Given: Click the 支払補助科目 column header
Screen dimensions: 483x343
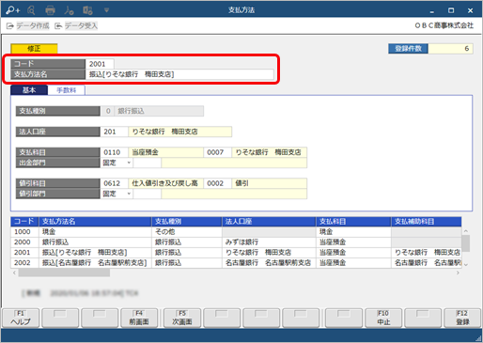Looking at the screenshot, I should pos(426,222).
